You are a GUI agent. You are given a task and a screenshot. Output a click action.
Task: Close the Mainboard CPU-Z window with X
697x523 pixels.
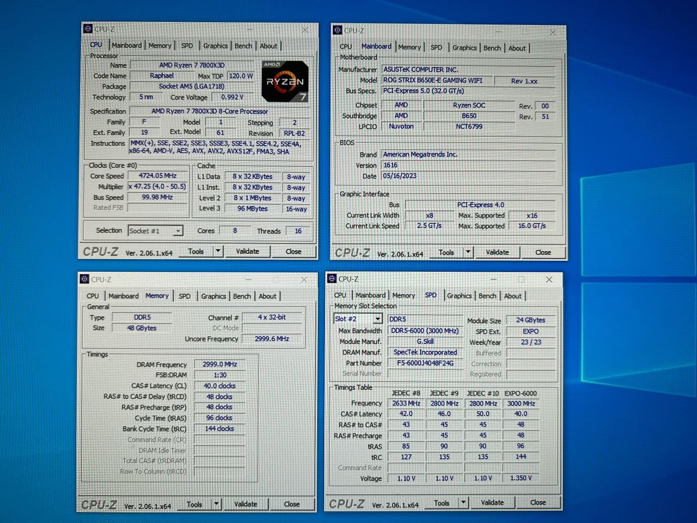tap(553, 32)
